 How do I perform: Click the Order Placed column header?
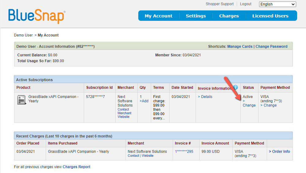coord(28,143)
